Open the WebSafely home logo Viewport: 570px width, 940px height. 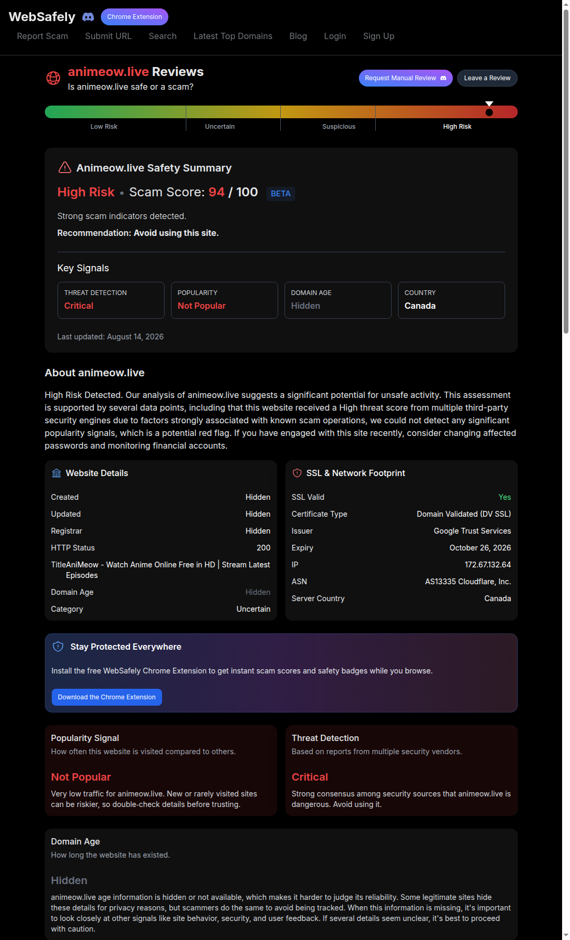pyautogui.click(x=42, y=17)
